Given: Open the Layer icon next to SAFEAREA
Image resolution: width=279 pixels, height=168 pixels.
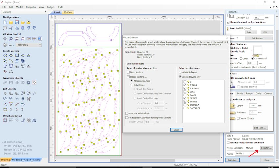Looking at the screenshot, I should pos(5,45).
